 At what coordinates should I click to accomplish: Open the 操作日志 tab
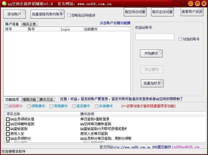point(46,100)
